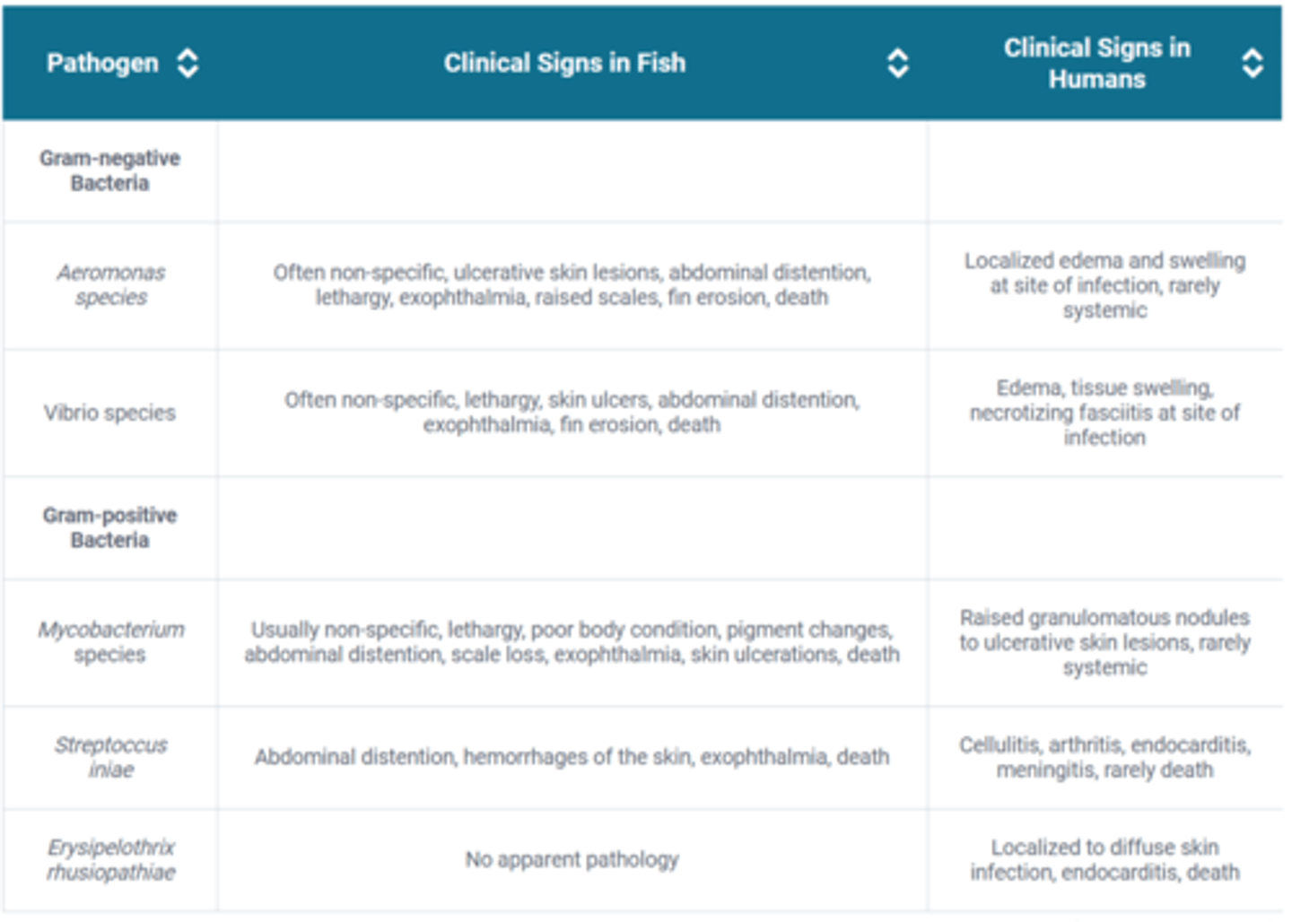The height and width of the screenshot is (922, 1292).
Task: Select the Mycobacterium species cell
Action: click(x=110, y=641)
